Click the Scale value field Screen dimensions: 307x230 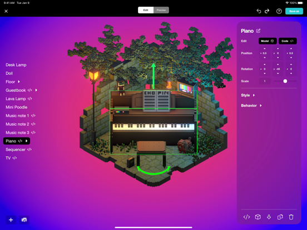click(x=265, y=81)
